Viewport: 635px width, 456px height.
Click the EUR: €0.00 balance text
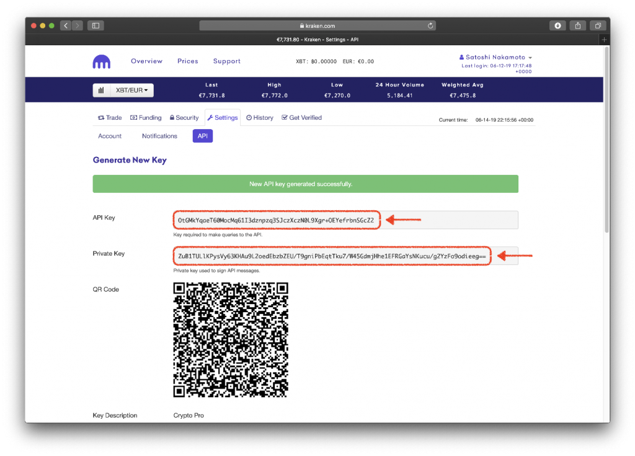click(358, 61)
